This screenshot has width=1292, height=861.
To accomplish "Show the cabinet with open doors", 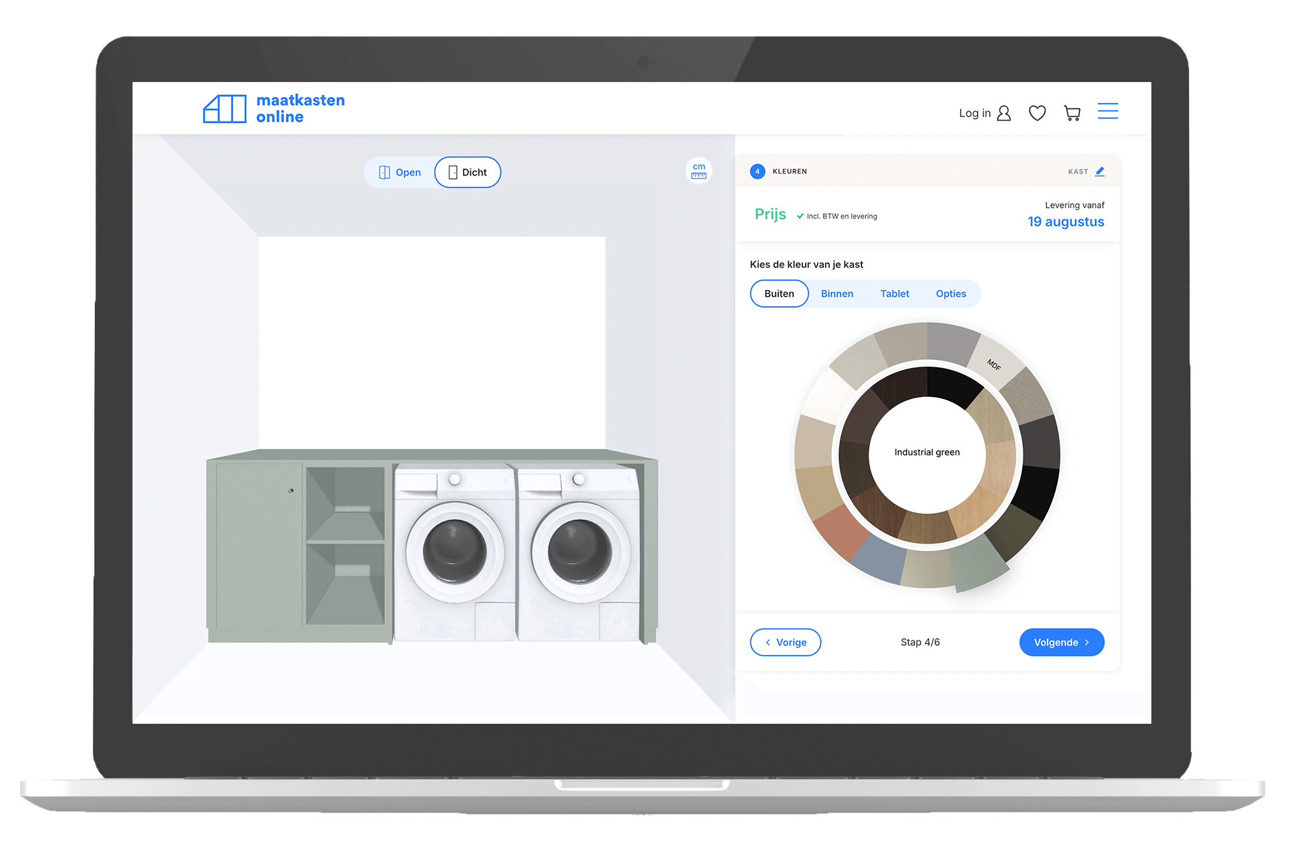I will point(400,172).
